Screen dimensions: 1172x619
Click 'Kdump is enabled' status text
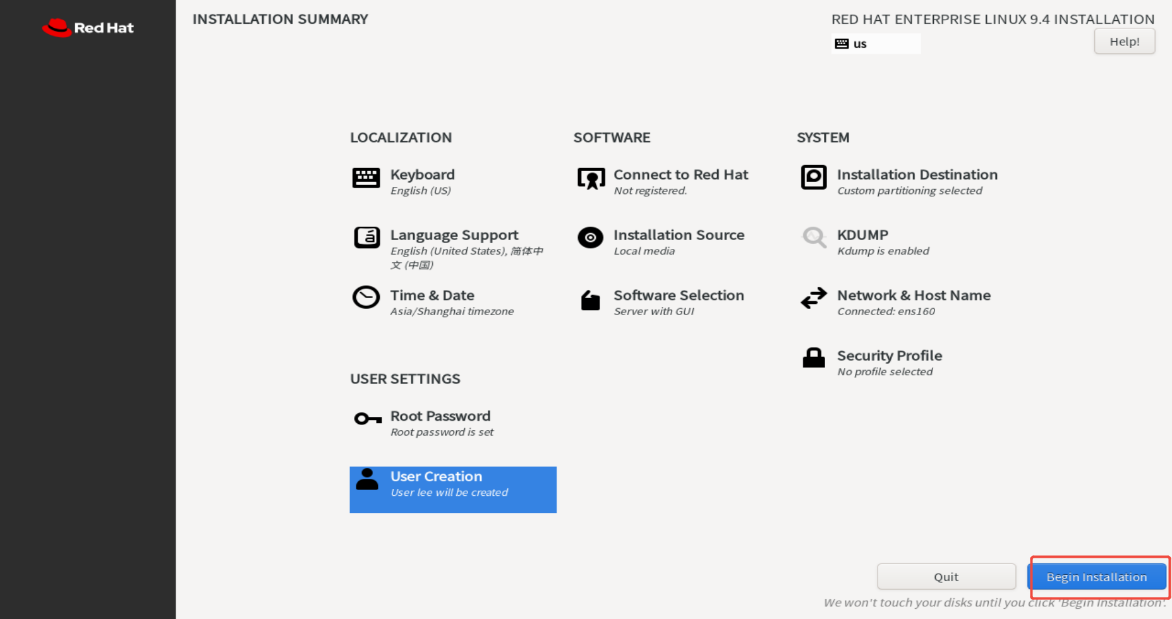click(x=883, y=251)
